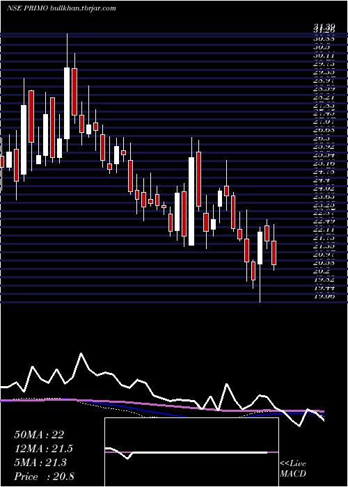Screen dimensions: 348x487
Task: Click the 26.5 price axis label
Action: click(x=322, y=138)
